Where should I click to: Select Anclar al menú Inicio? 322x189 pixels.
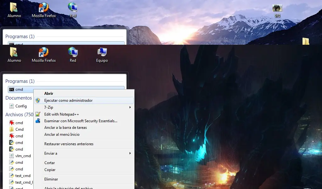[84, 135]
